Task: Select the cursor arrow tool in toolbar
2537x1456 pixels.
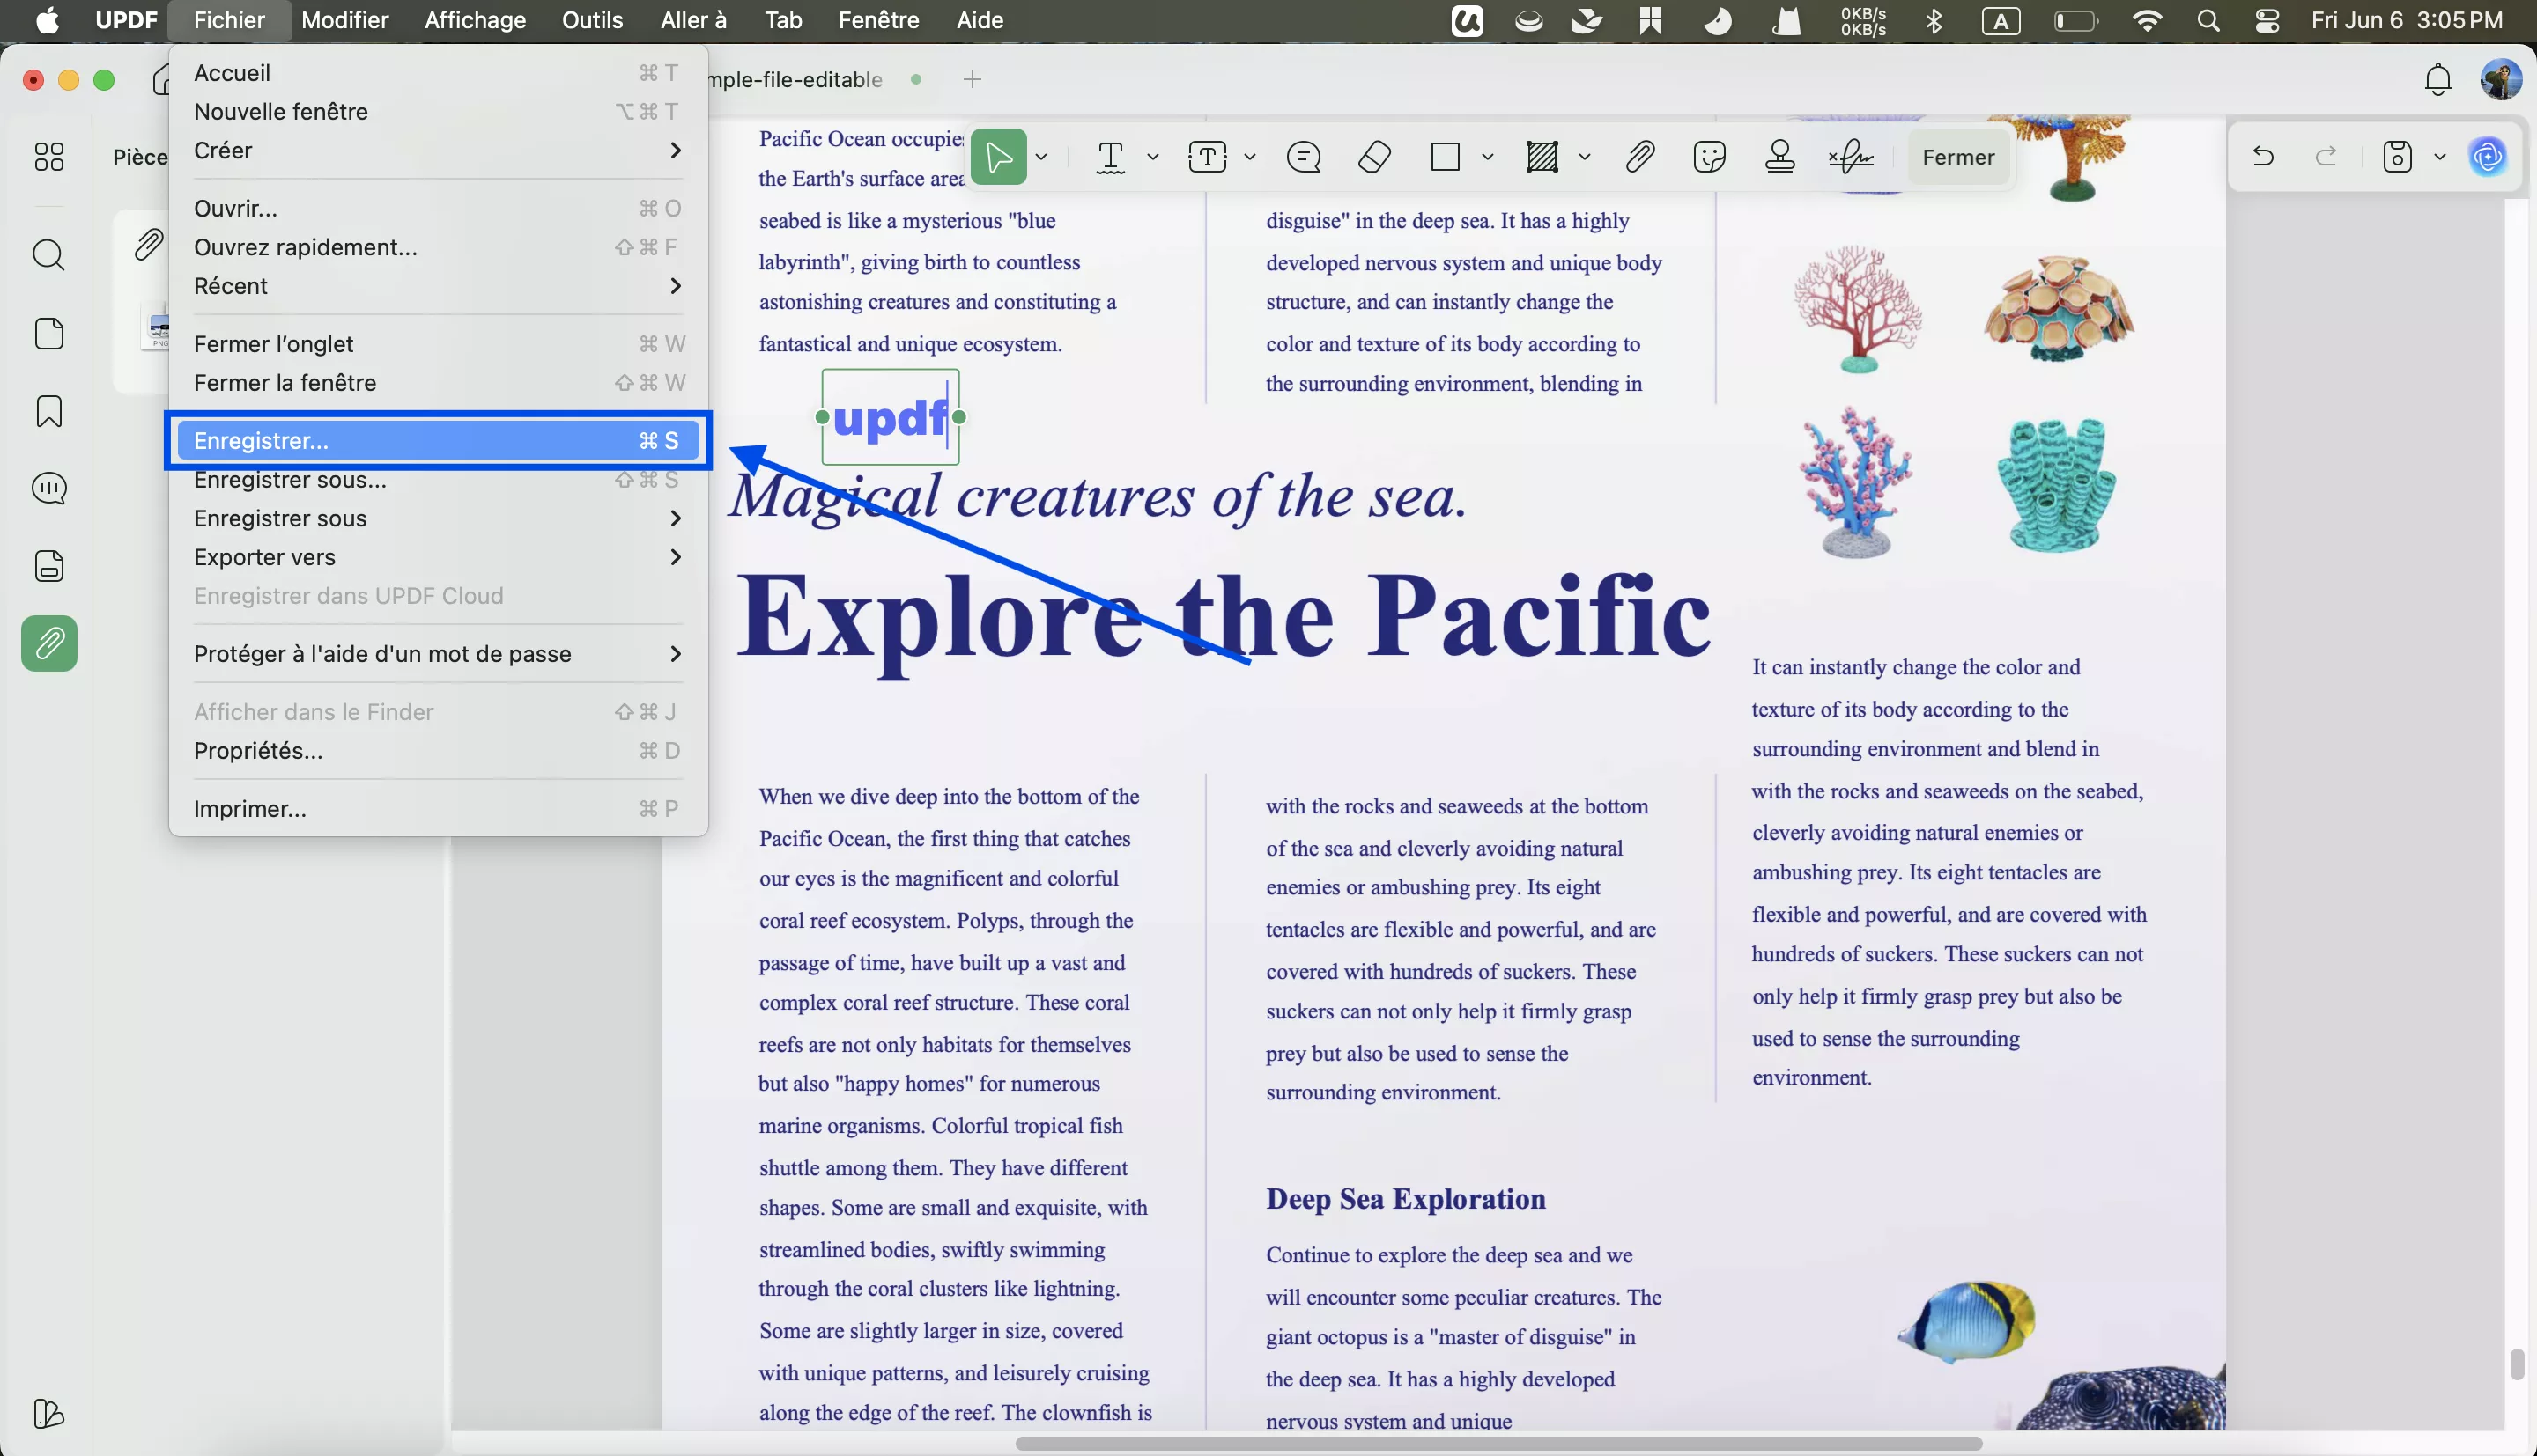Action: (998, 157)
